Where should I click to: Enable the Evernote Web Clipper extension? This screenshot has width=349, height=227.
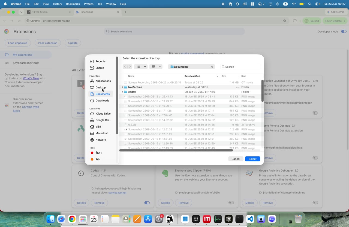coord(231,203)
